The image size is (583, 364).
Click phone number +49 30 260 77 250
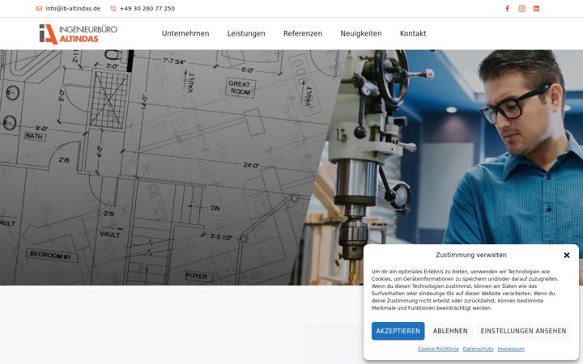click(147, 9)
